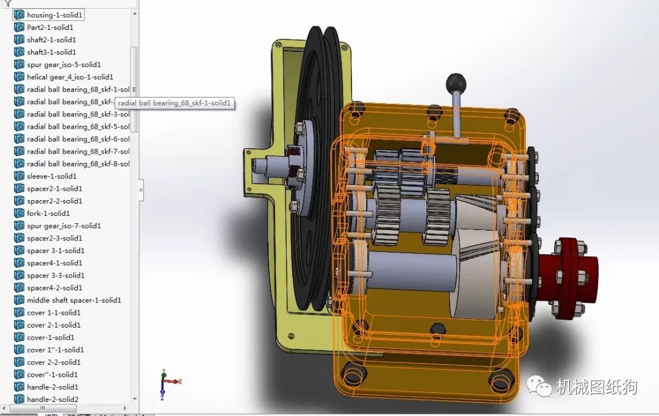This screenshot has height=416, width=659.
Task: Click the icon for cover''-1-solid1
Action: (19, 375)
